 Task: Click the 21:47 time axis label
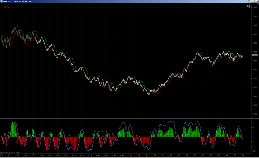click(x=242, y=155)
